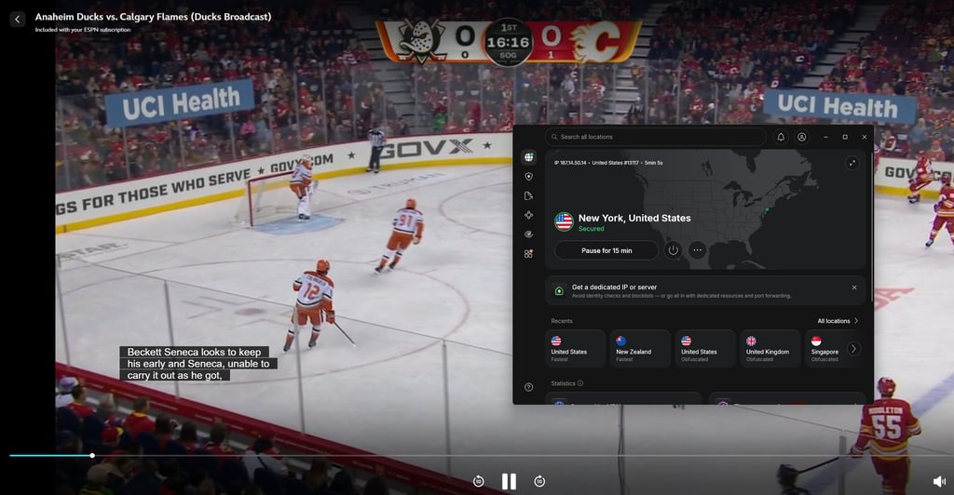Click the Statistics info icon

pos(580,384)
